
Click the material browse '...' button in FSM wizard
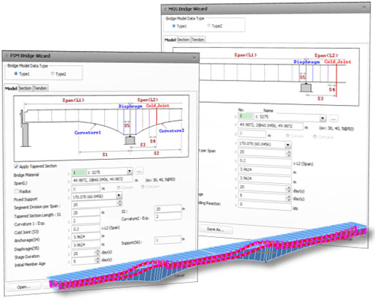tap(139, 171)
